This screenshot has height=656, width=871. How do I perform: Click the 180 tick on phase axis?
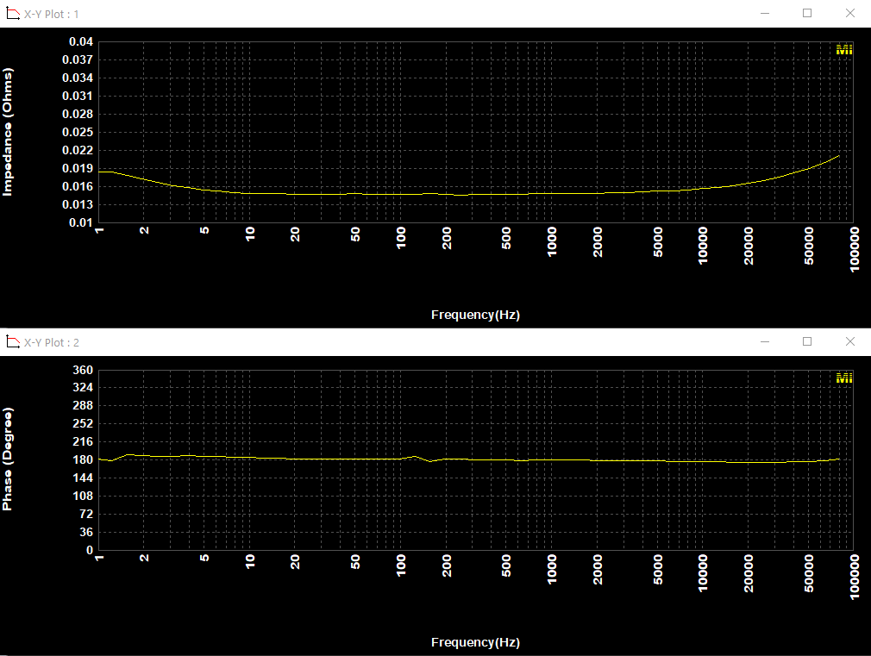tap(84, 459)
